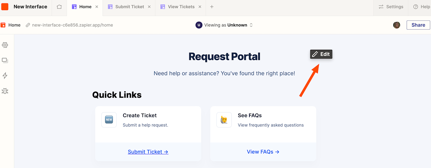Screen dimensions: 431x168
Task: Open Settings in the top bar
Action: pos(391,7)
